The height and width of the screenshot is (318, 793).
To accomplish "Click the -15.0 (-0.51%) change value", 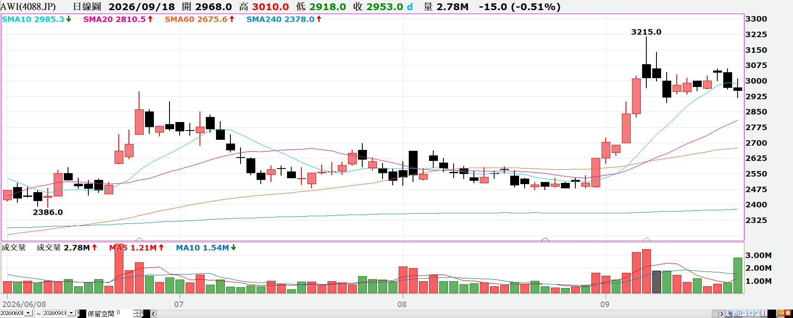I will tap(520, 7).
